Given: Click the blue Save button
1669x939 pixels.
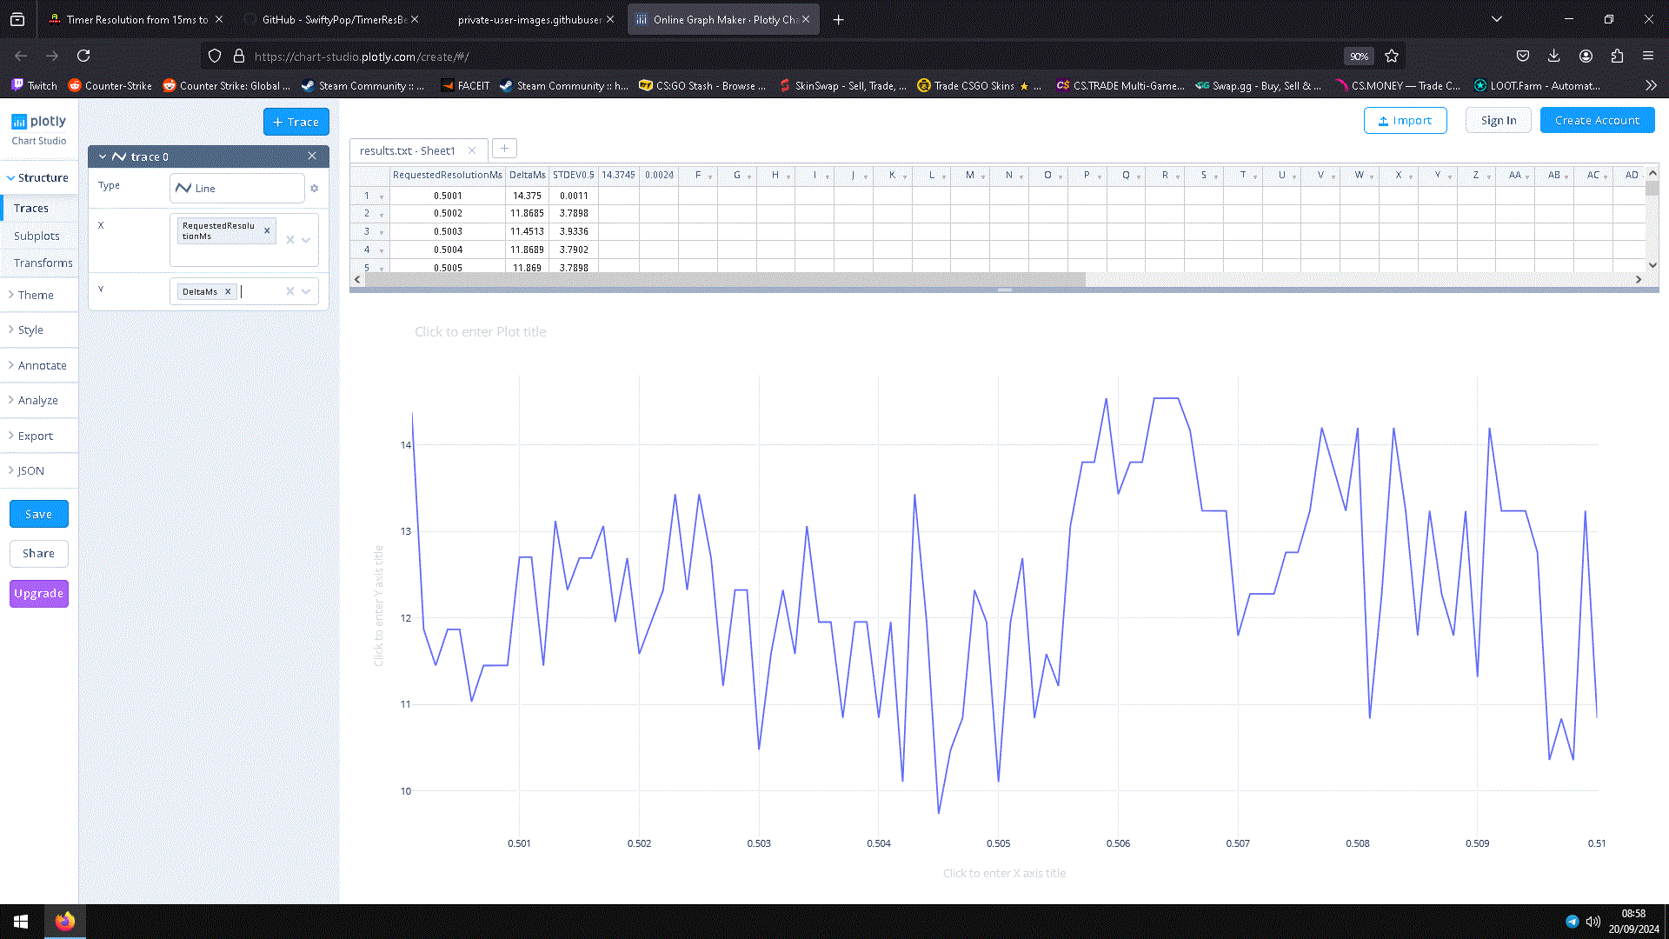Looking at the screenshot, I should pyautogui.click(x=38, y=515).
